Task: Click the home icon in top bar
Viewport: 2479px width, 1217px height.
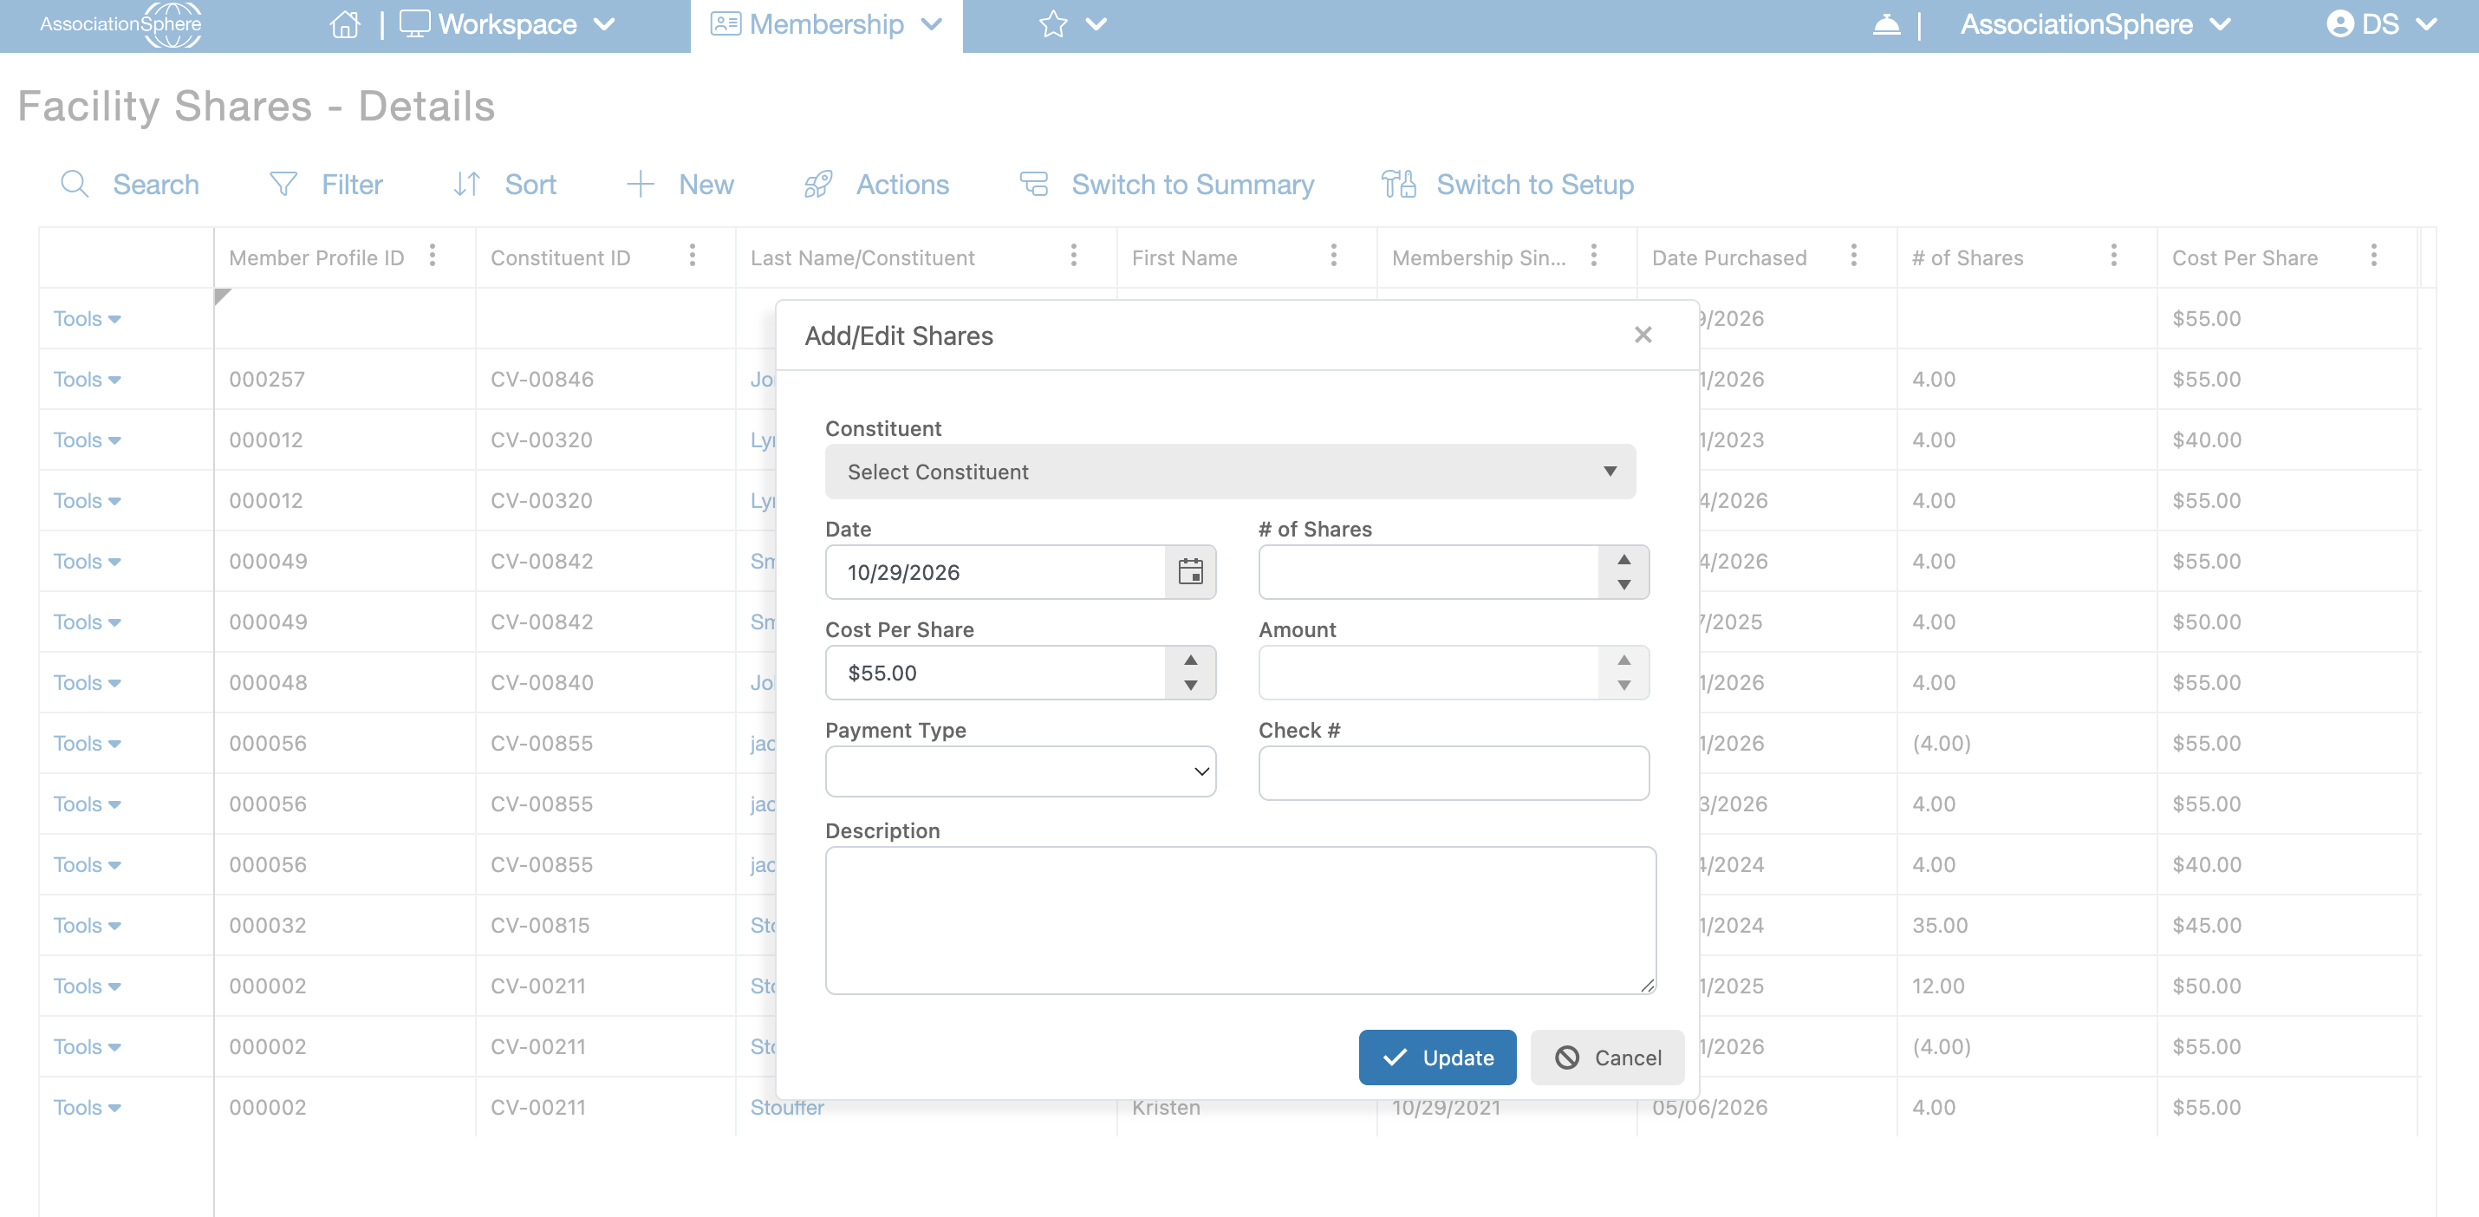Action: click(344, 24)
